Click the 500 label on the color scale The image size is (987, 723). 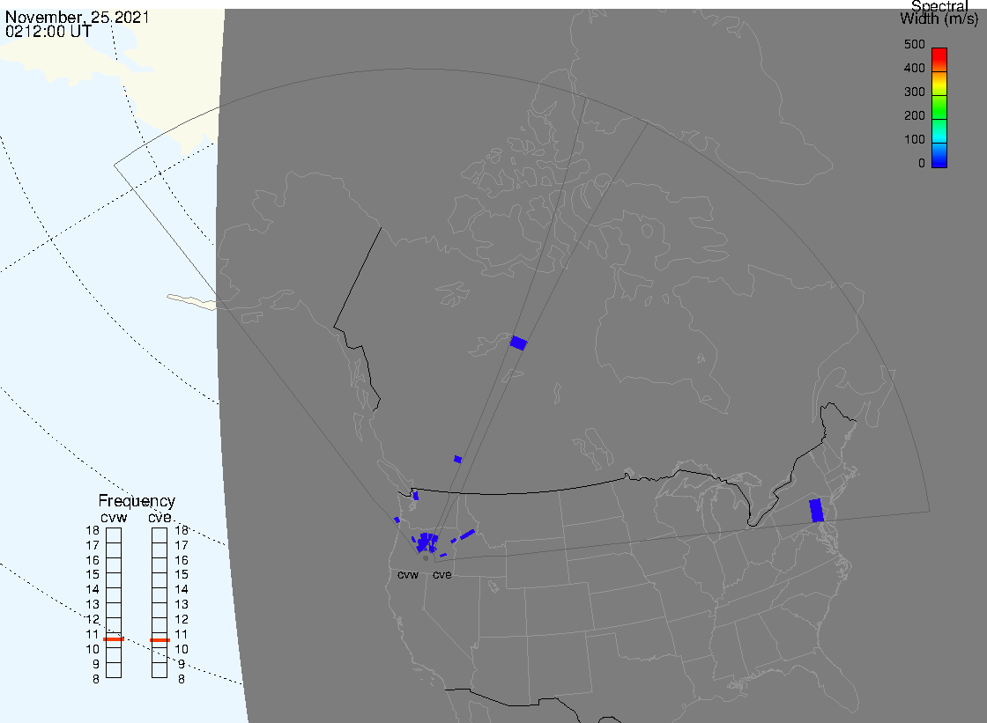click(914, 44)
